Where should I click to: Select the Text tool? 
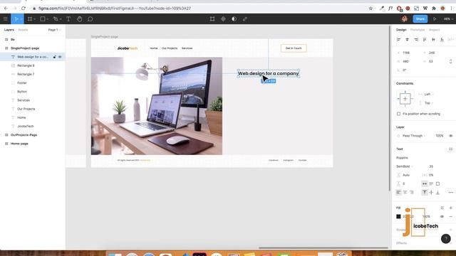coord(68,19)
